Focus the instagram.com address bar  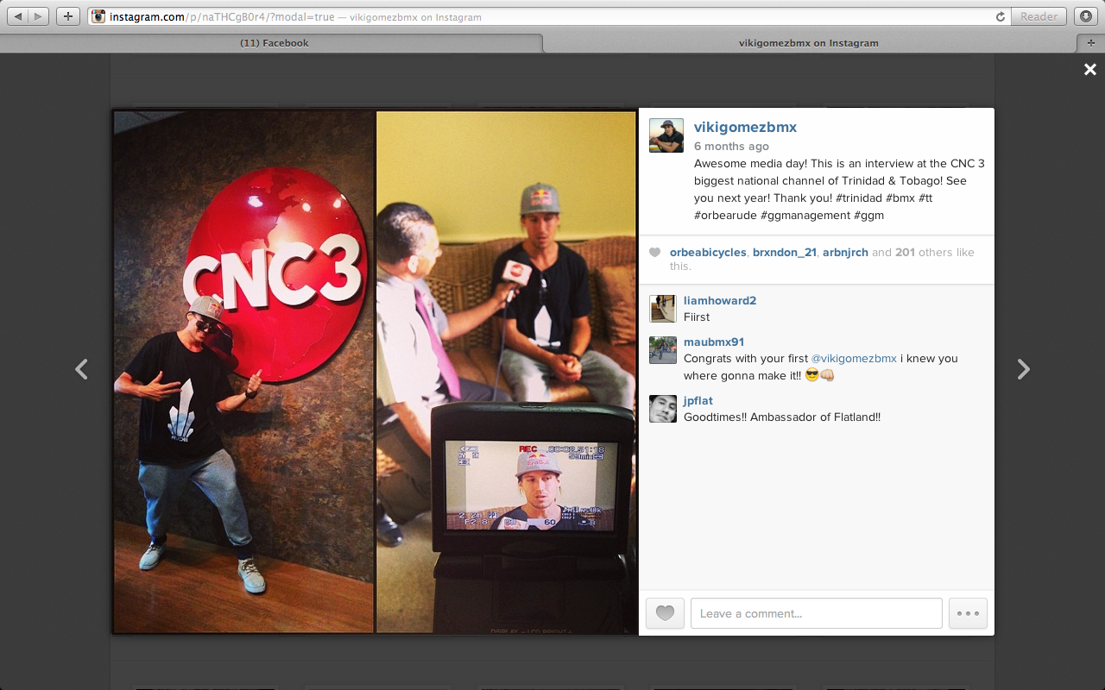pos(548,16)
